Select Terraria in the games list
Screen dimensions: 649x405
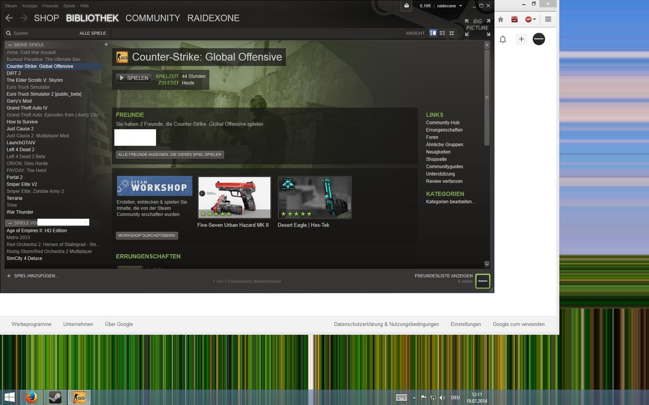[x=14, y=198]
